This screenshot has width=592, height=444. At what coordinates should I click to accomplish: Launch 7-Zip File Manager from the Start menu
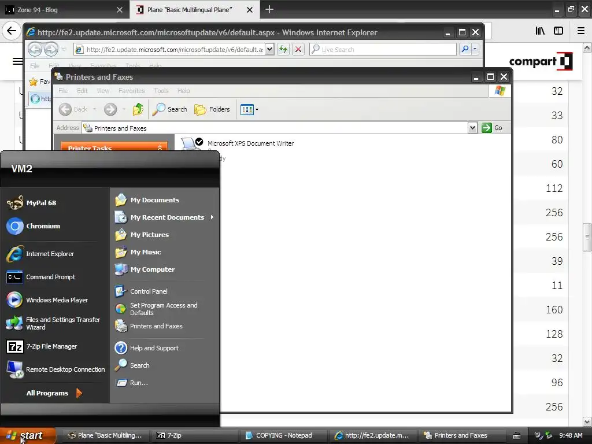[x=42, y=346]
